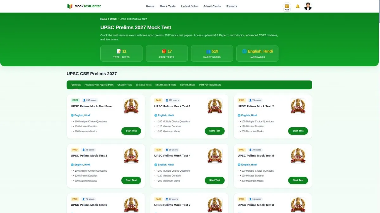Select the Full Tests tab
The image size is (380, 213).
point(76,85)
